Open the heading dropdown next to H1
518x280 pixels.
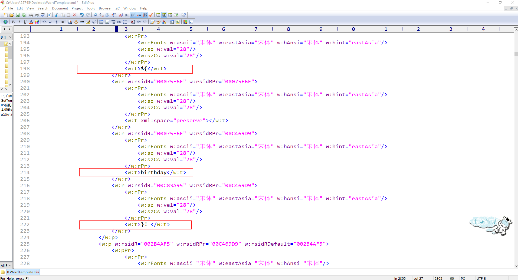[64, 21]
